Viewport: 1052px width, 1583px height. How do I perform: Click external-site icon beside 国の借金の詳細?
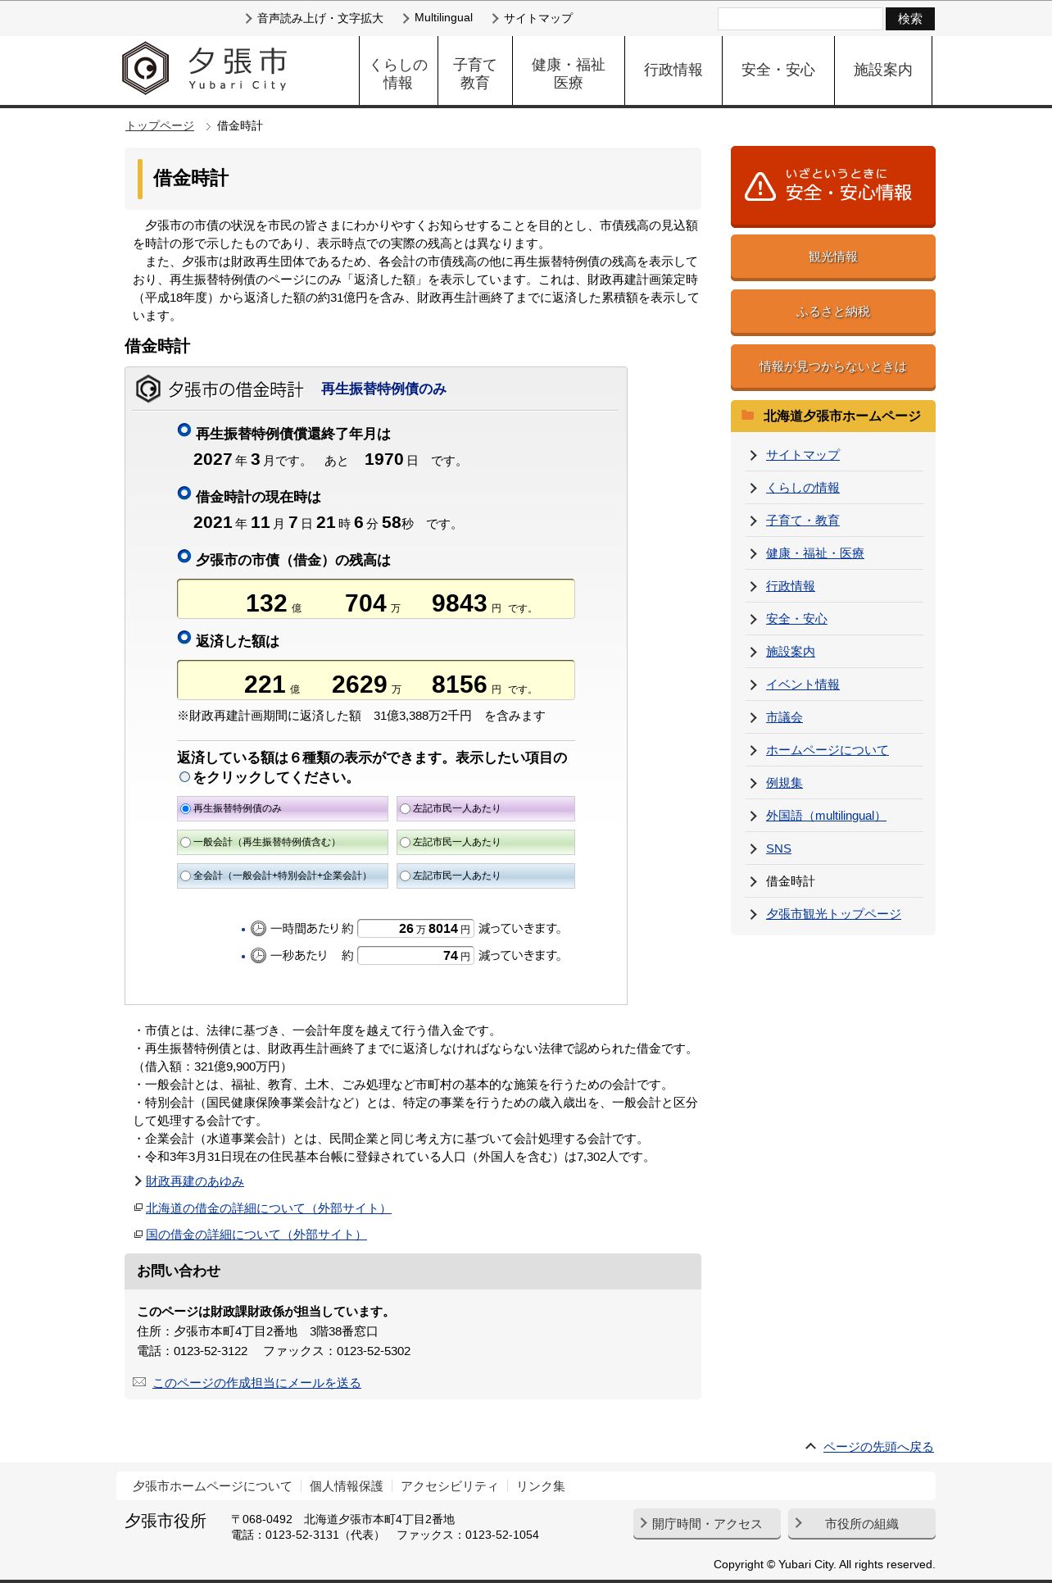coord(138,1234)
